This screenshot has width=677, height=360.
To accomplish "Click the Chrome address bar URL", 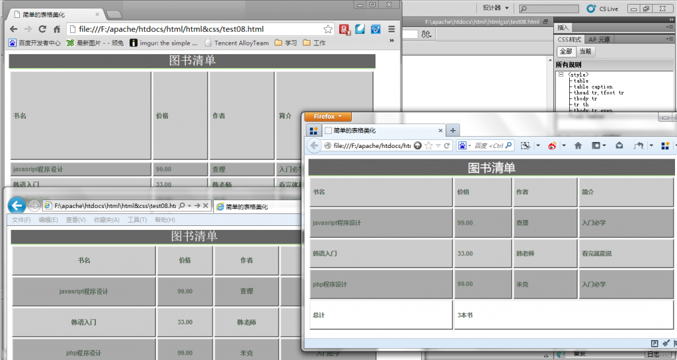I will [x=171, y=29].
